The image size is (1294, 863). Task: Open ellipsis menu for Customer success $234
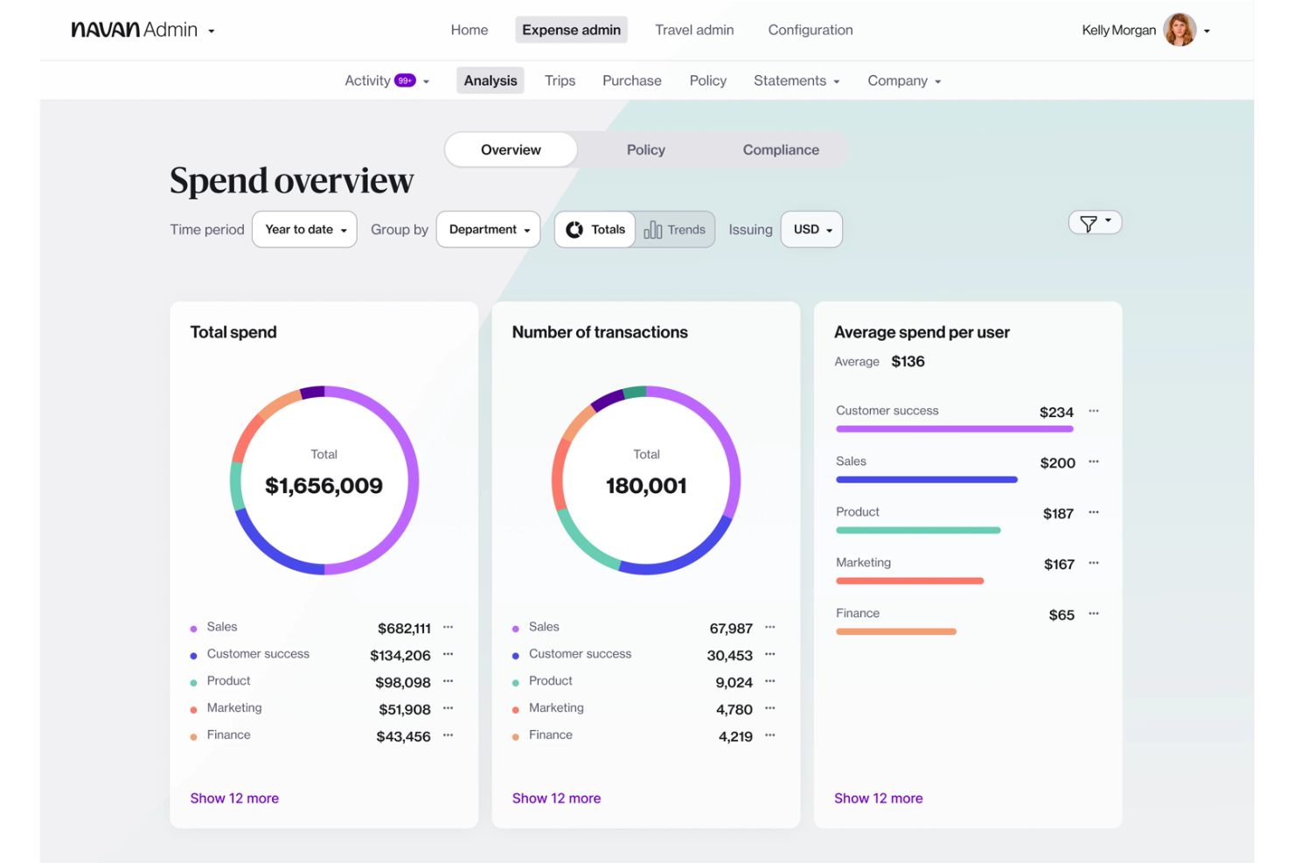pos(1094,411)
